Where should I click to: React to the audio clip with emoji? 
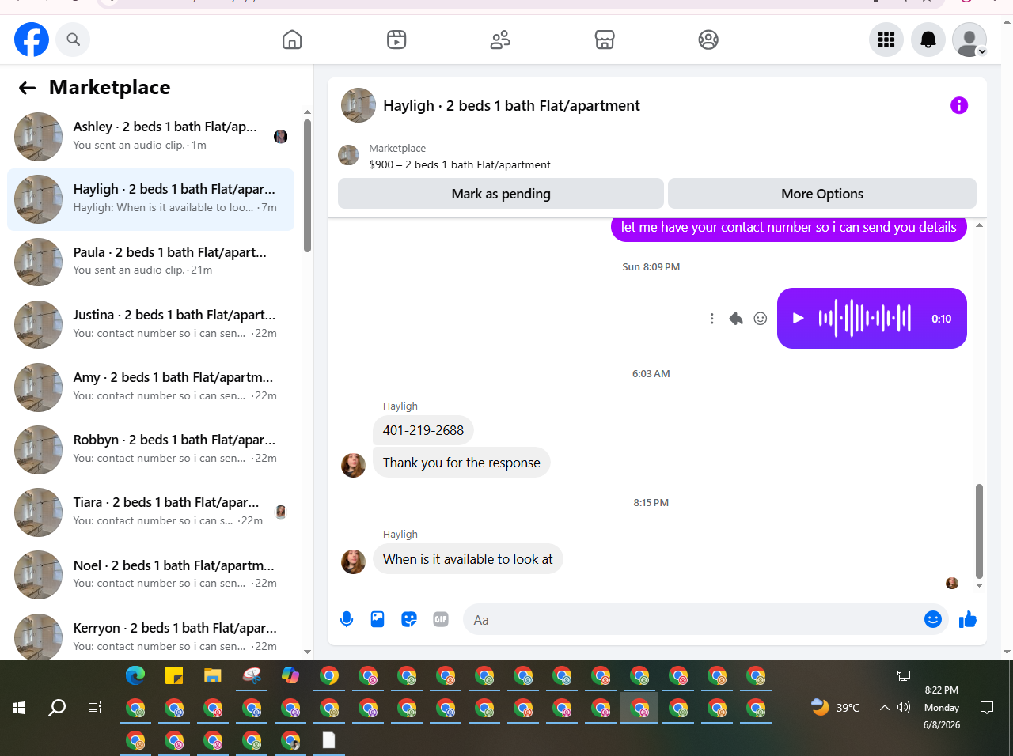pos(761,319)
